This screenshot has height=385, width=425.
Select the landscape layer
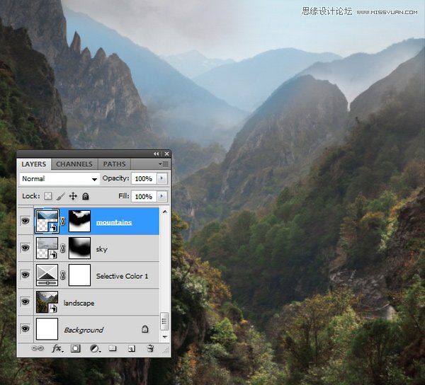96,302
